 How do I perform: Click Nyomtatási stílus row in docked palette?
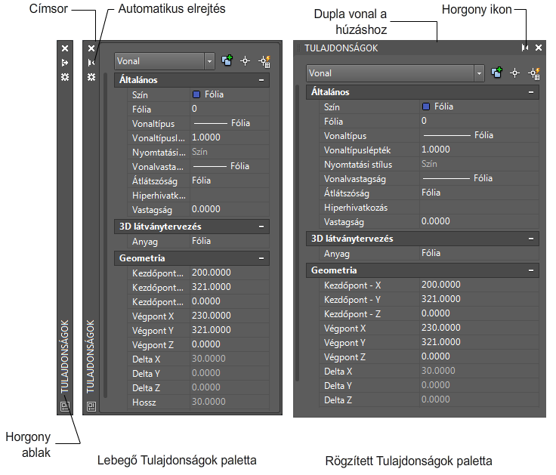pos(429,164)
